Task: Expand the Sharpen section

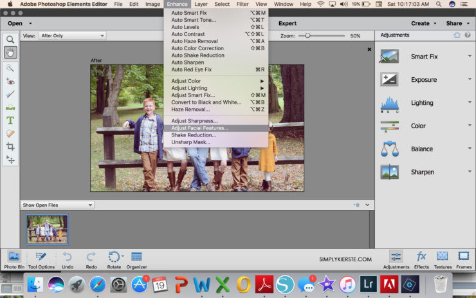Action: 470,171
